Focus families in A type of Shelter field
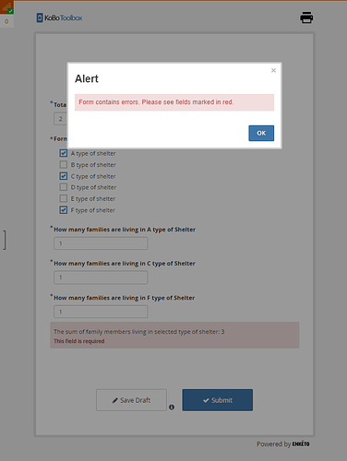 101,243
